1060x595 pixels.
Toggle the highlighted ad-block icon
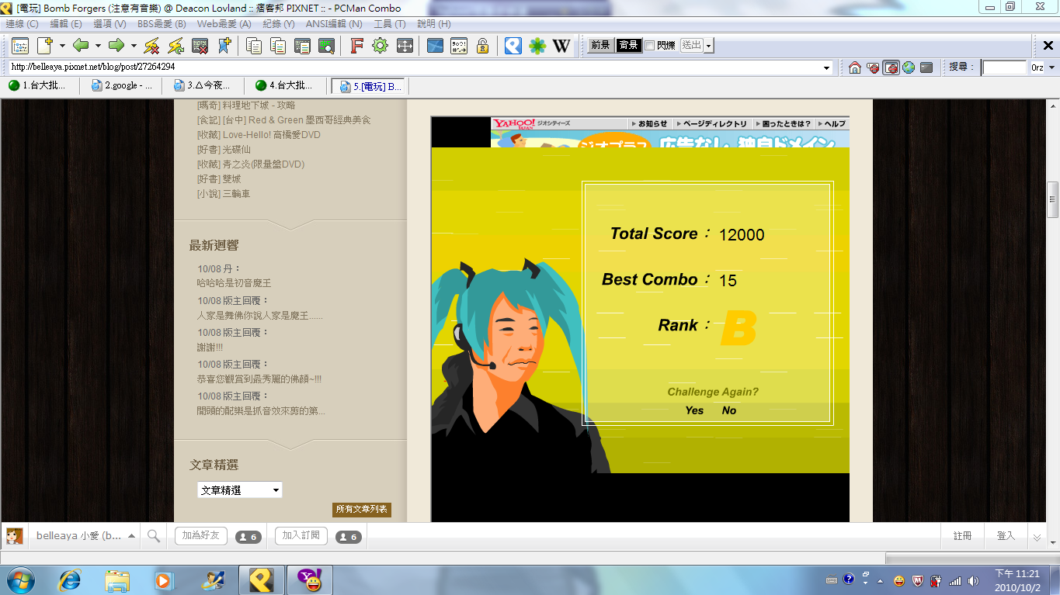click(891, 67)
